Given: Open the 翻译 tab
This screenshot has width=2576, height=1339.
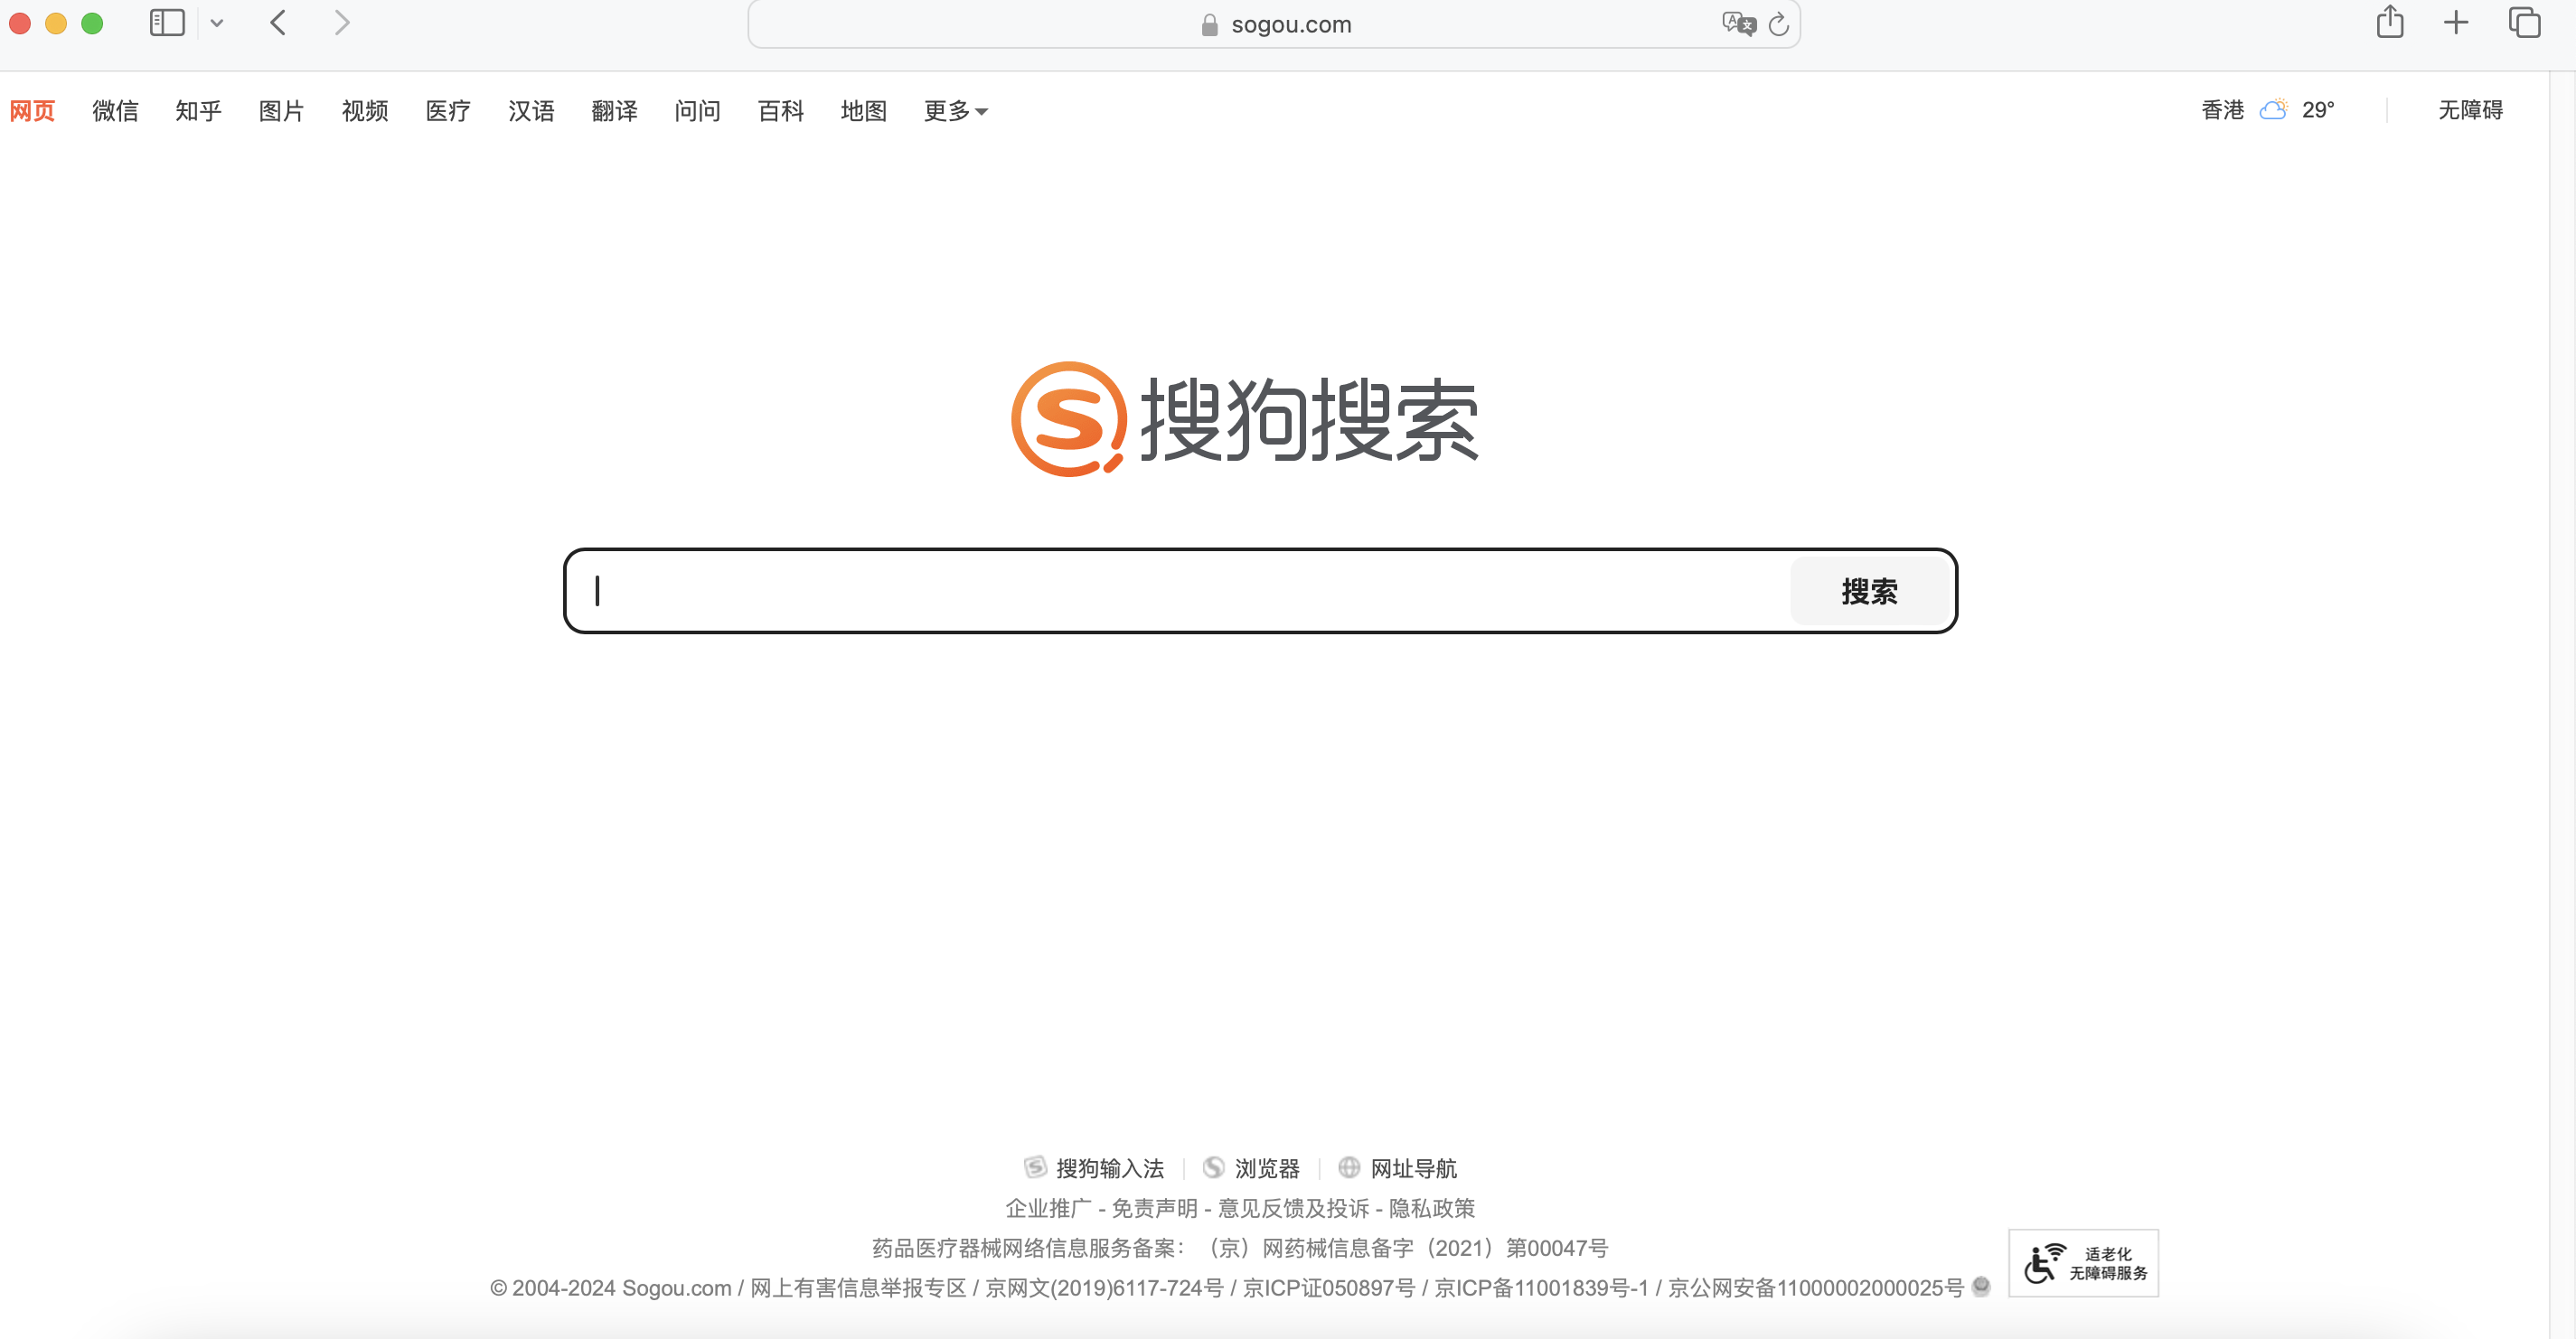Looking at the screenshot, I should [x=614, y=111].
